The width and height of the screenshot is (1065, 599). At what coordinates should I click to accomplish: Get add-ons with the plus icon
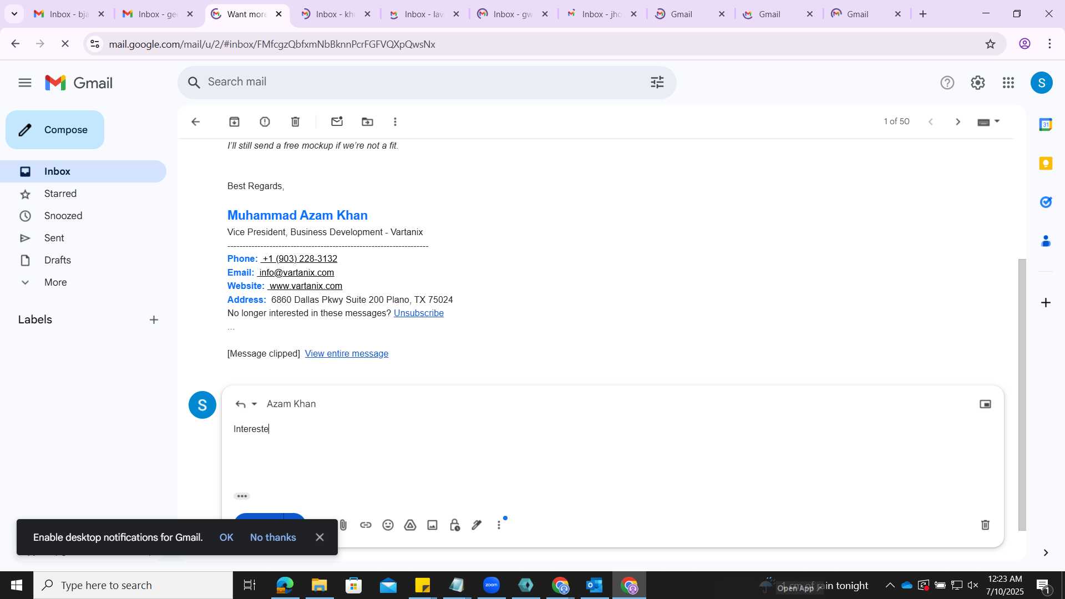pyautogui.click(x=1046, y=302)
